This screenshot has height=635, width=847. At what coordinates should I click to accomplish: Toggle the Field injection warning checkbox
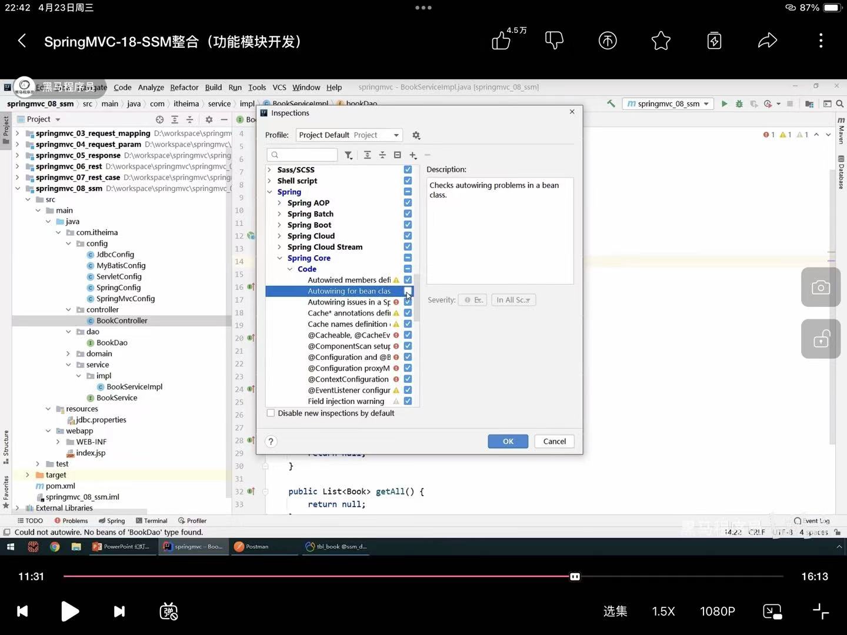click(408, 401)
